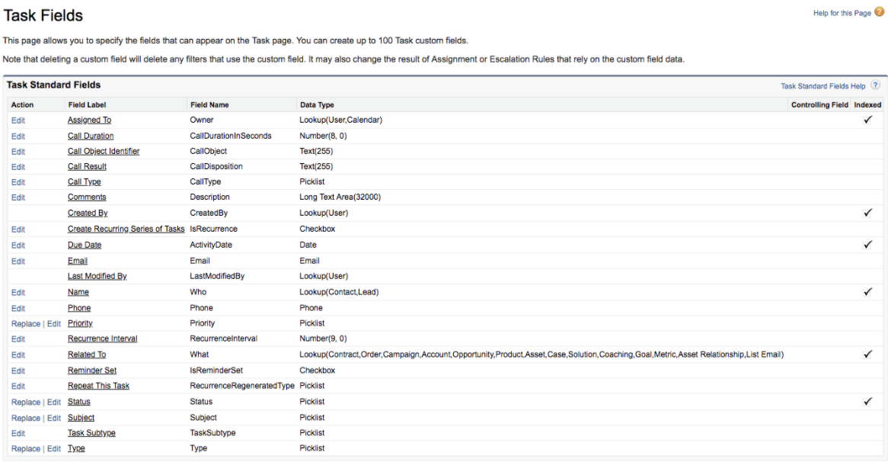Image resolution: width=888 pixels, height=465 pixels.
Task: Edit the Call Duration field
Action: [x=17, y=136]
